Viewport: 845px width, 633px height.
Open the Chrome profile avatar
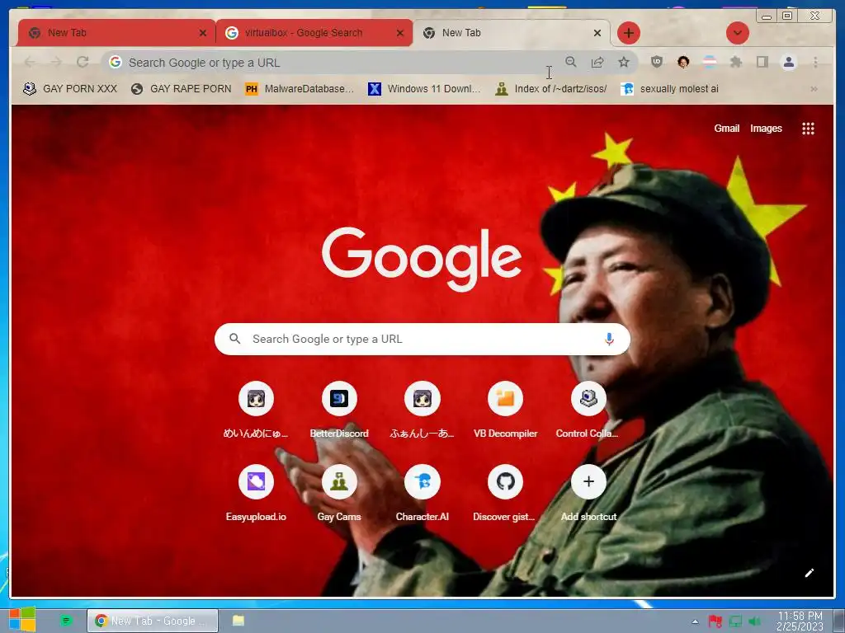[x=788, y=63]
